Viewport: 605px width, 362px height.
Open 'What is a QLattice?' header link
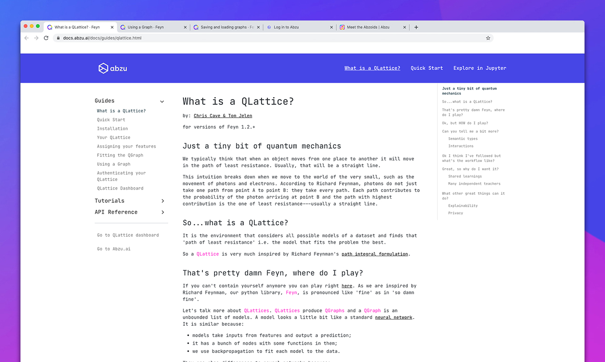372,68
